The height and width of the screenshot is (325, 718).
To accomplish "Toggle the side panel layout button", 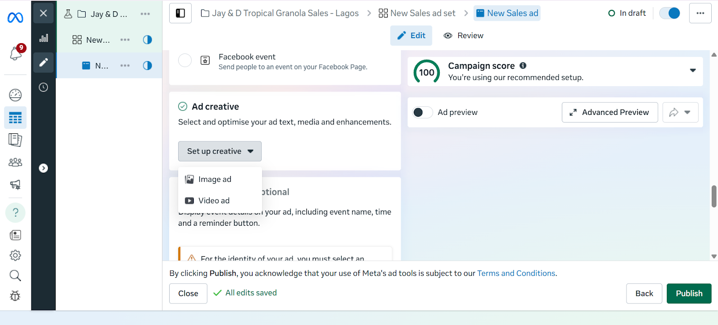I will 180,13.
